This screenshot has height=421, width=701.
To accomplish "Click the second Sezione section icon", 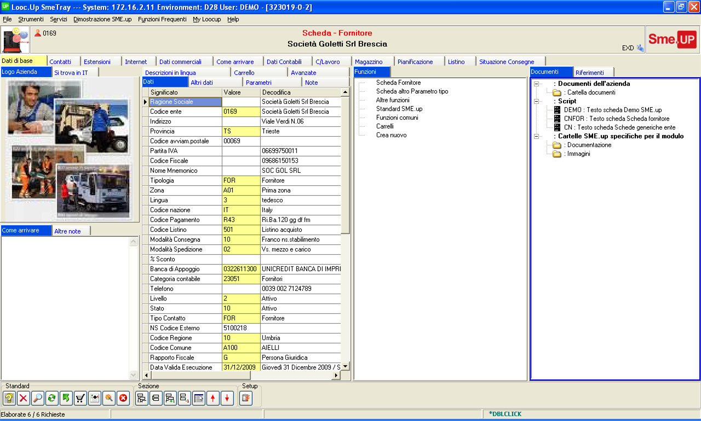I will pos(156,399).
